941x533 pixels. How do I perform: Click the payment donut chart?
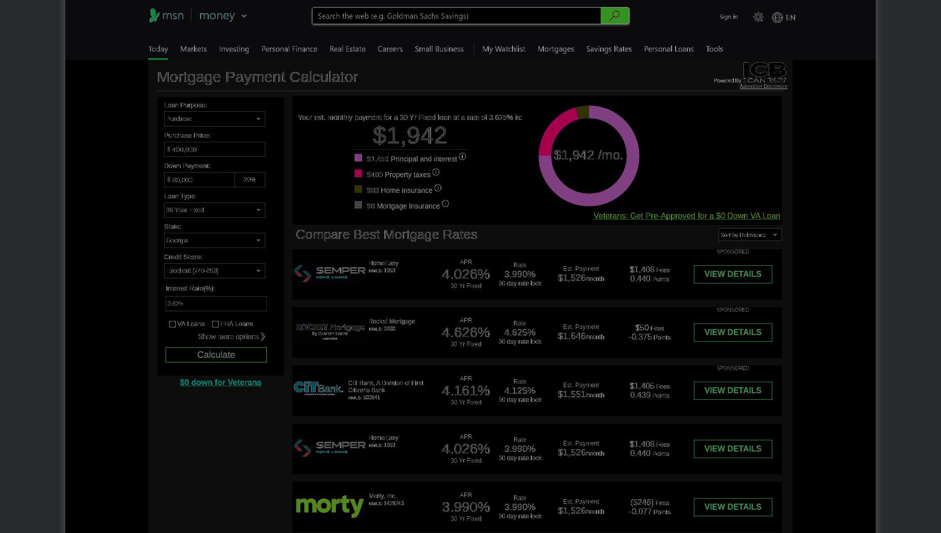[x=589, y=156]
